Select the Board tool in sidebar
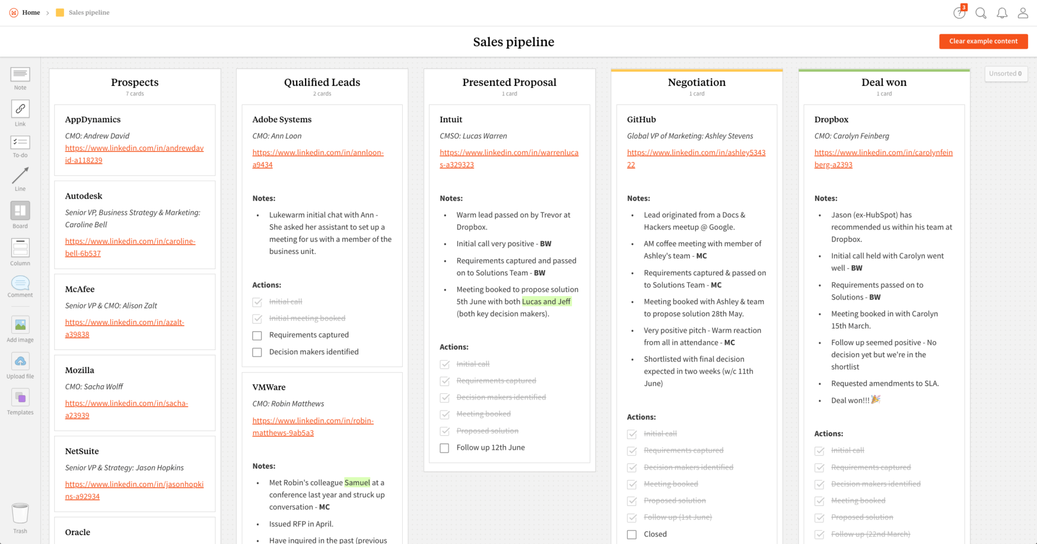Screen dimensions: 1037x544 tap(20, 215)
